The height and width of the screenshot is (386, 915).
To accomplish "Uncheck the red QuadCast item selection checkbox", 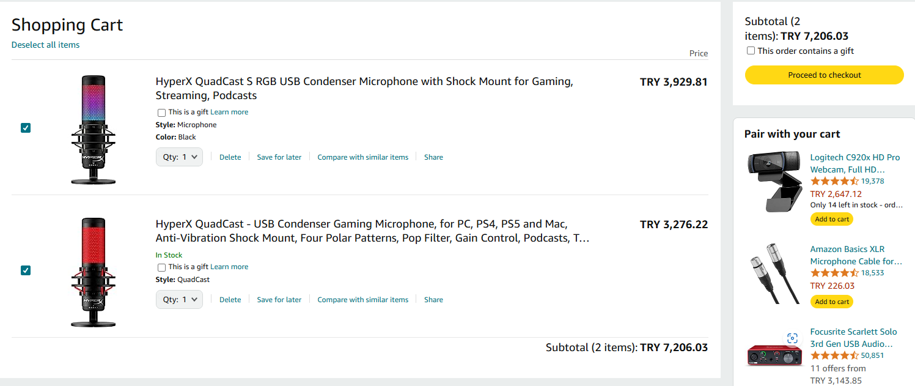I will [x=26, y=270].
